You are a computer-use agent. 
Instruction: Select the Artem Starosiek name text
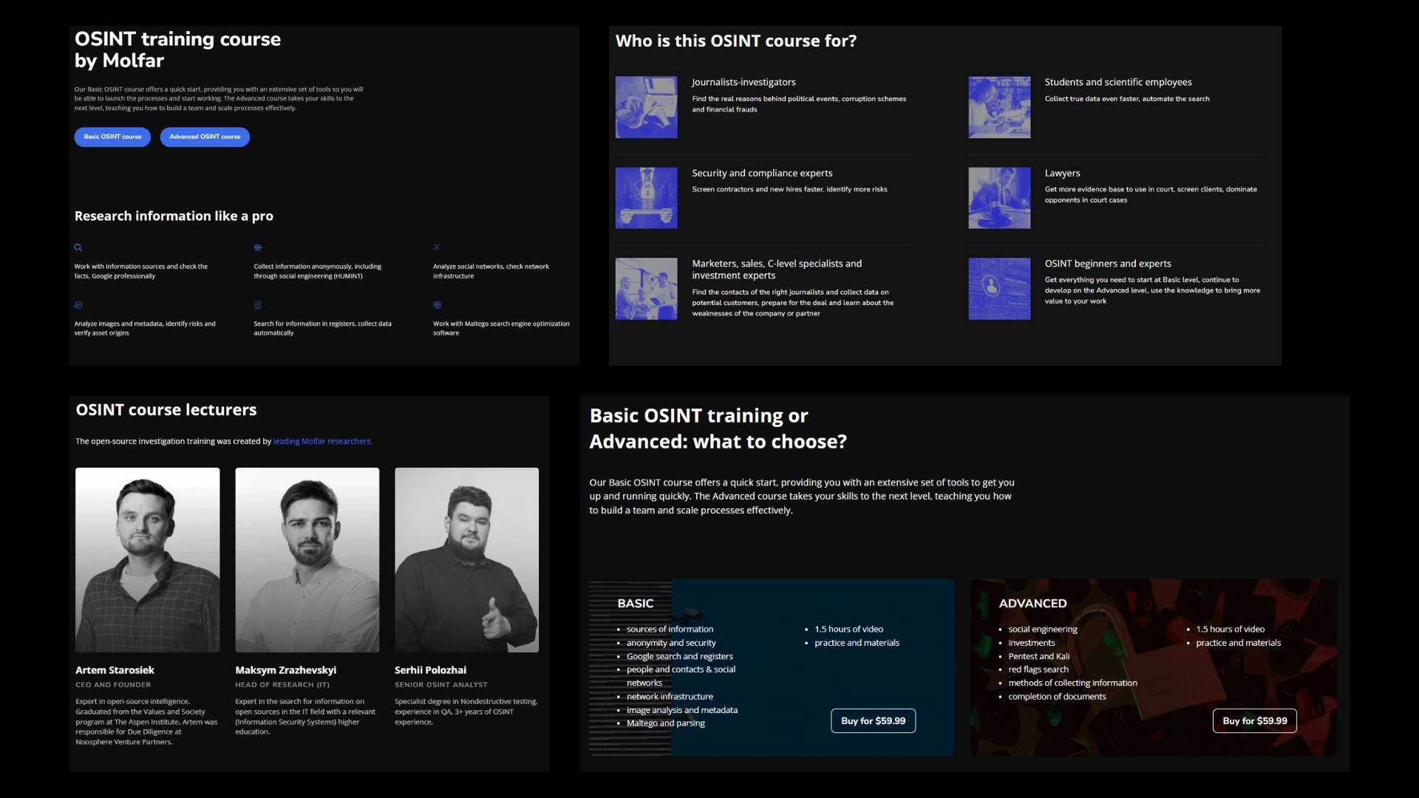115,670
